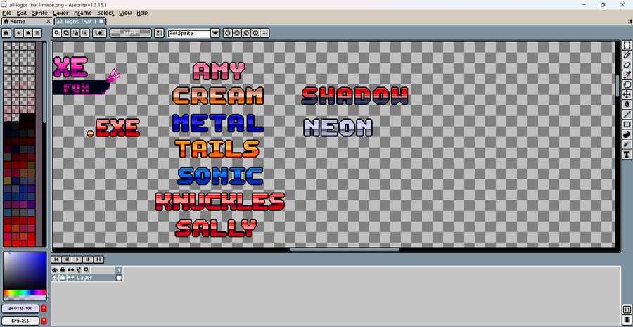
Task: Open the Select menu
Action: pyautogui.click(x=105, y=13)
